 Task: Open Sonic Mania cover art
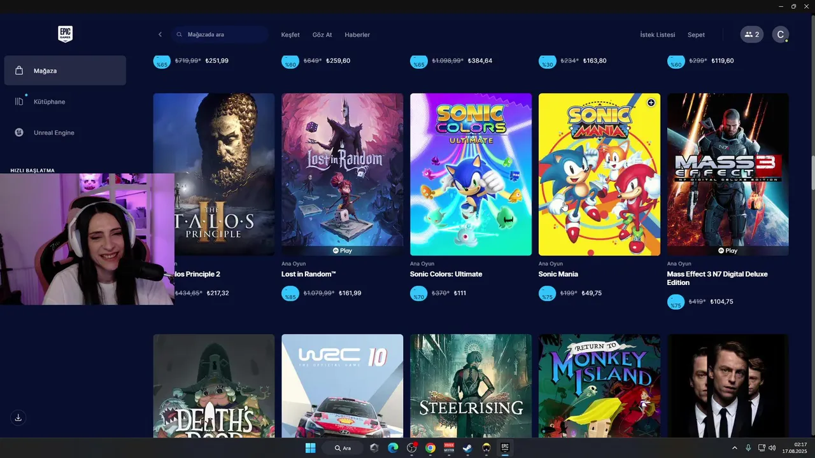[599, 174]
